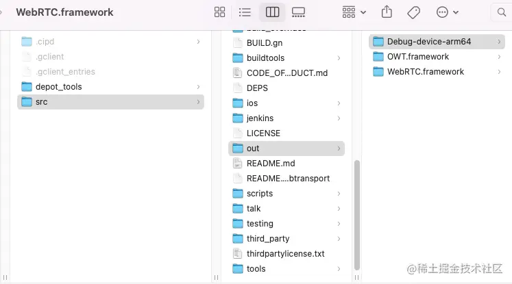Screen dimensions: 512x284
Task: Click the third_party folder icon
Action: click(238, 239)
